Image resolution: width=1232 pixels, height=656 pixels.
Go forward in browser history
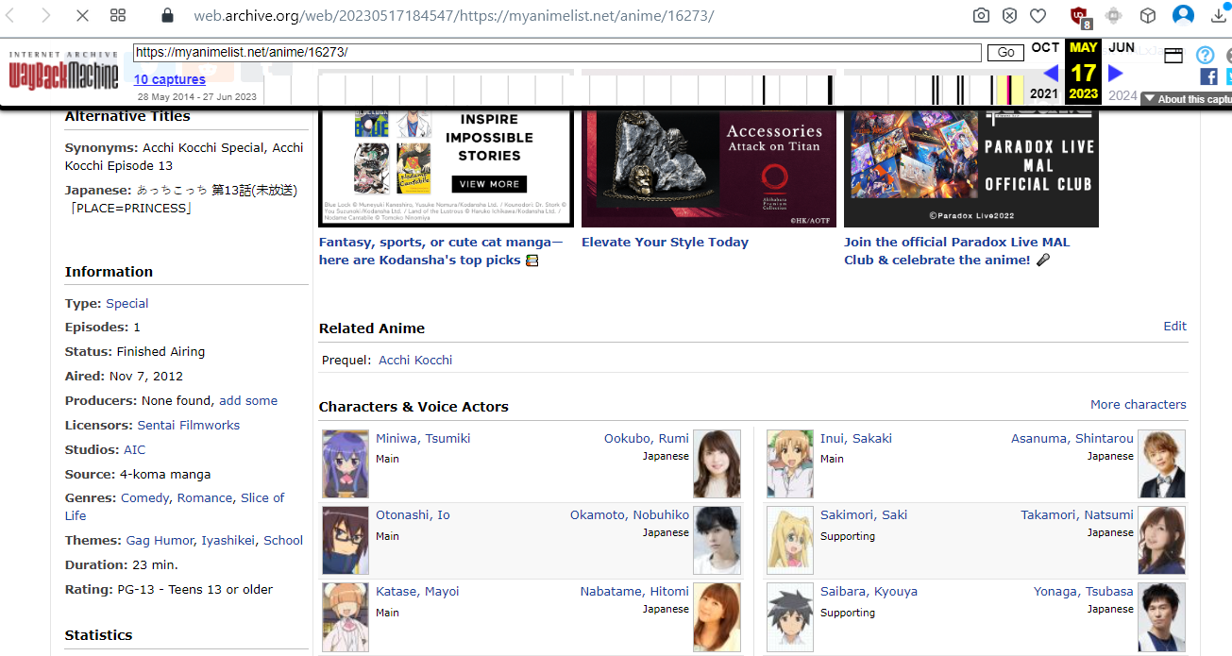47,16
